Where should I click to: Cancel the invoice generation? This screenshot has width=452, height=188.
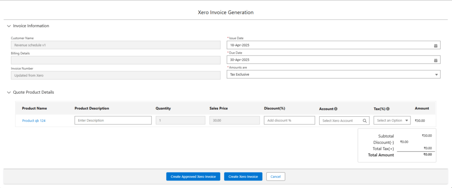click(x=275, y=177)
